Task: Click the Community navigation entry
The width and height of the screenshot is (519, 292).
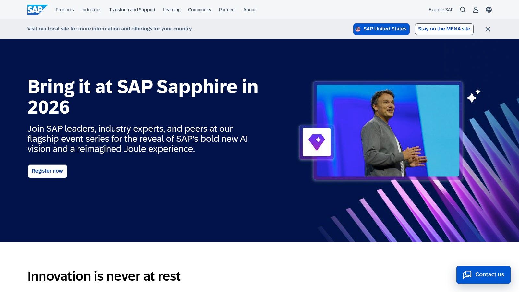Action: 199,10
